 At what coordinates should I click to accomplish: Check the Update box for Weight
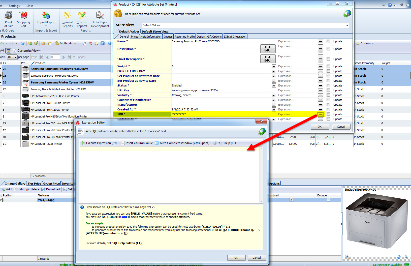click(328, 66)
